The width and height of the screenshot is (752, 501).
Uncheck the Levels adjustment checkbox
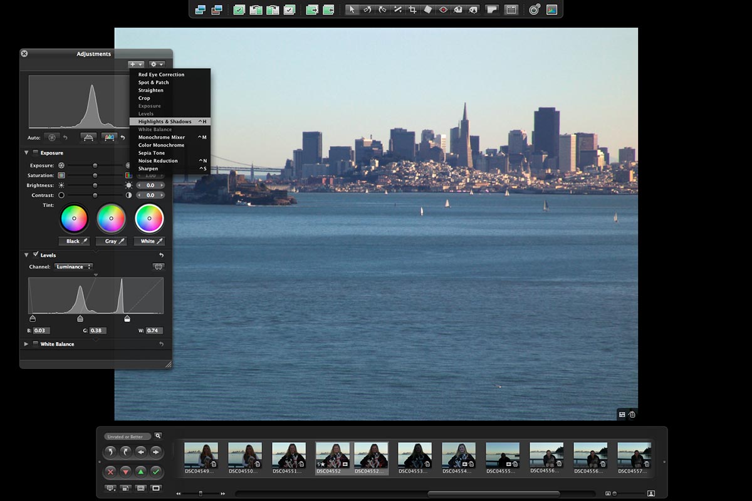point(35,255)
